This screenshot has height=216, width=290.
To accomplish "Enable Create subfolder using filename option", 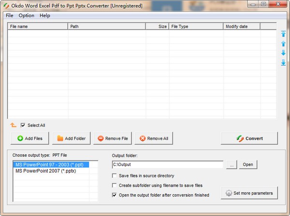I will click(x=114, y=185).
